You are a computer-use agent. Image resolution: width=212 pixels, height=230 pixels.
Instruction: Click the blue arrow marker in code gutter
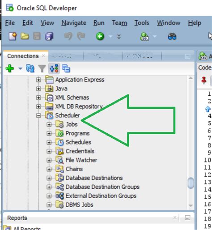(208, 109)
